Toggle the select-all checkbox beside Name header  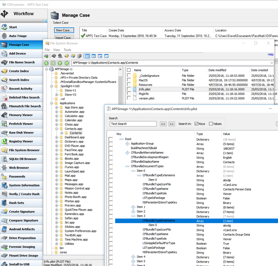tap(129, 70)
